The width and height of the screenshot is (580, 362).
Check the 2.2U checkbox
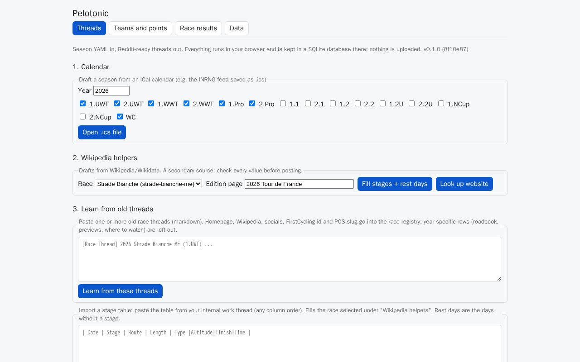[x=411, y=104]
